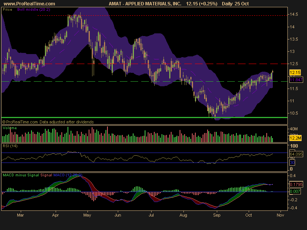This screenshot has height=230, width=307.
Task: Click the 0.4 MACD axis label
Action: 293,176
